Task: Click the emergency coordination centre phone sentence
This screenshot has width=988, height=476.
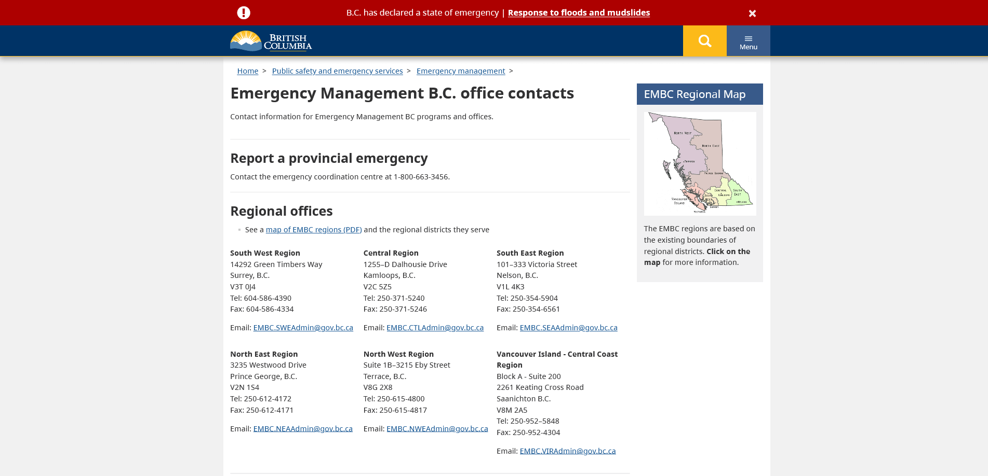Action: 340,177
